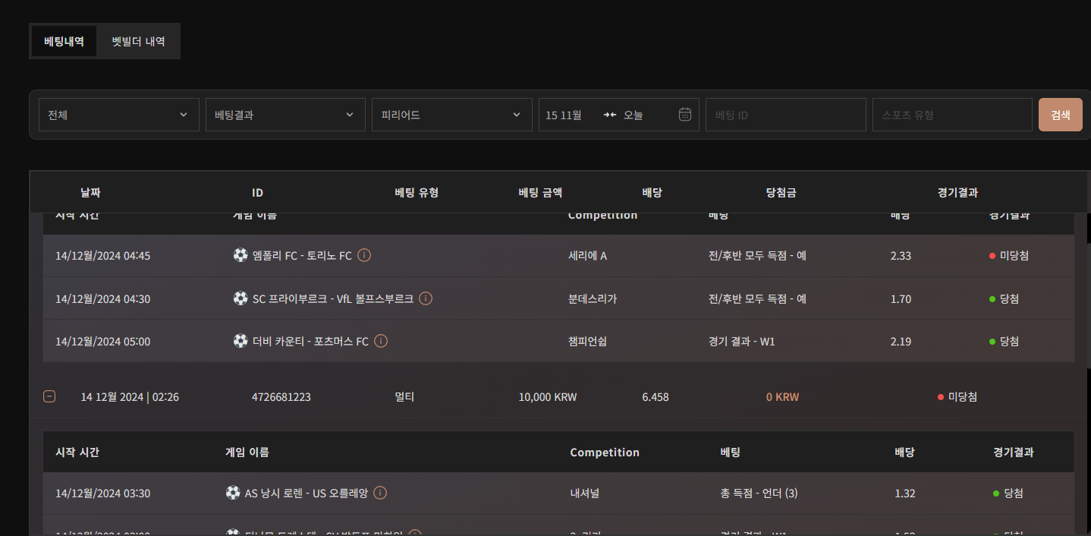Click soccer ball icon for 엠폴리 FC match

pyautogui.click(x=241, y=256)
